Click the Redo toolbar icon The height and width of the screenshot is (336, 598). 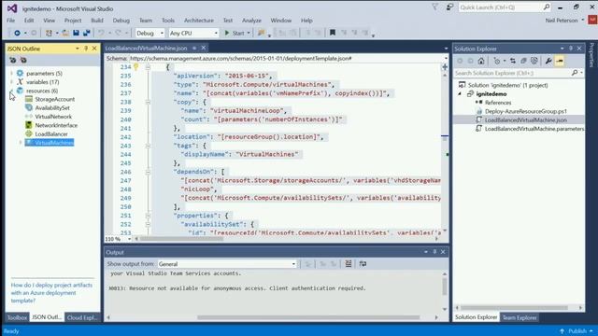119,34
